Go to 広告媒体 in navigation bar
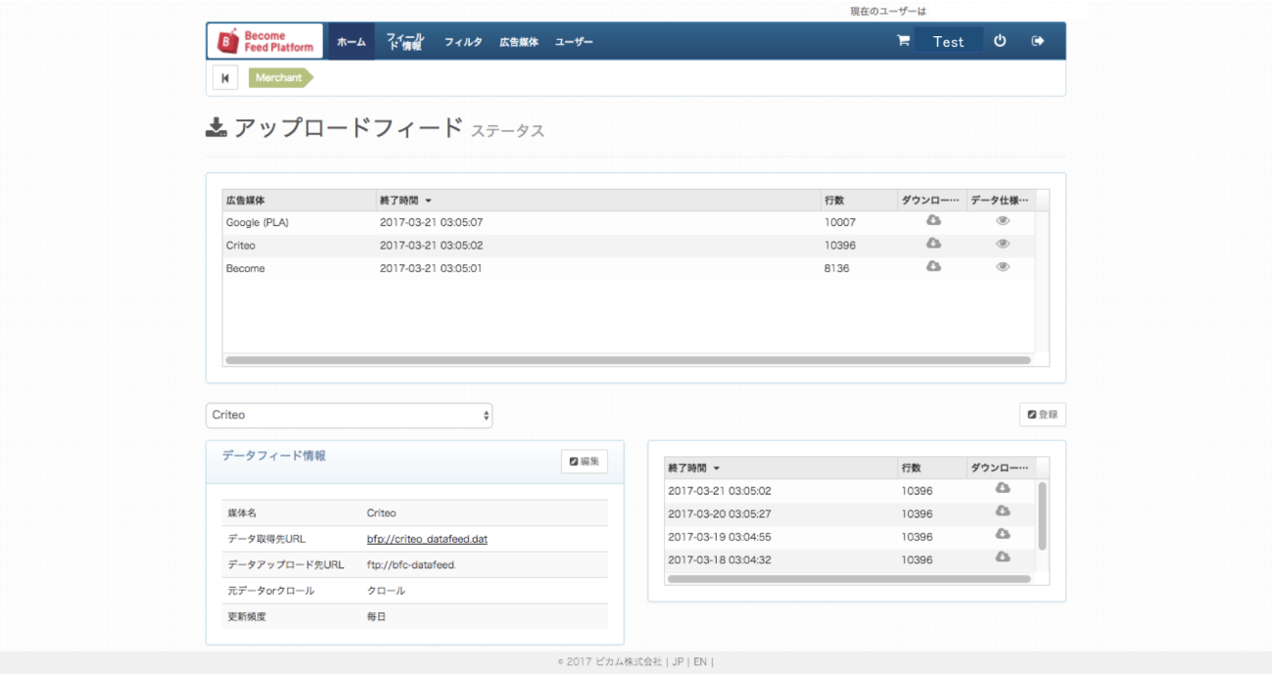 [x=519, y=42]
